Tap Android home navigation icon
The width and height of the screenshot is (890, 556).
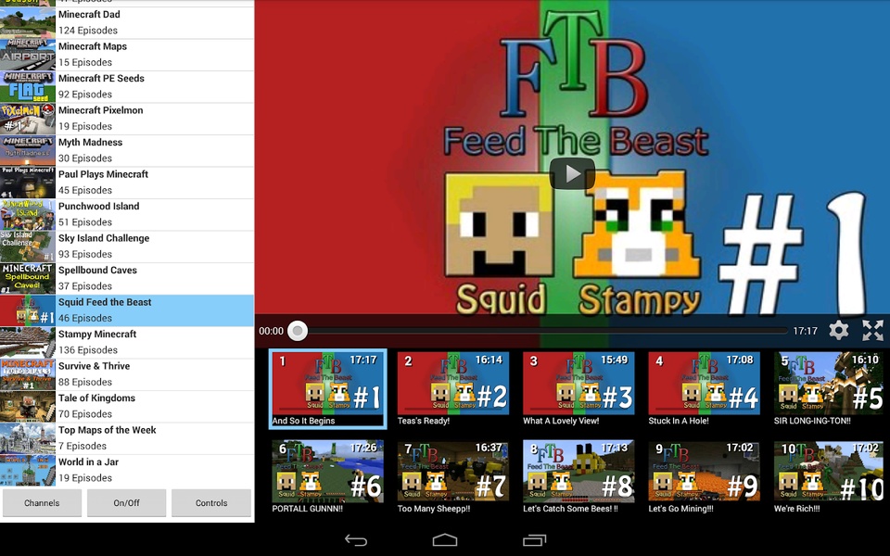pyautogui.click(x=444, y=540)
